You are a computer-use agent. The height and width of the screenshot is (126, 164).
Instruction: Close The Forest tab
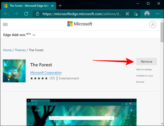(52, 5)
